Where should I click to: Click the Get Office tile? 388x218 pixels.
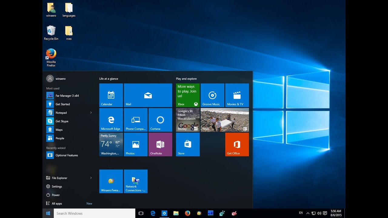237,144
